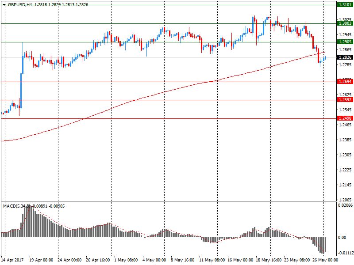Click the 19 Apr 08:00 time label
The width and height of the screenshot is (354, 265).
point(41,260)
